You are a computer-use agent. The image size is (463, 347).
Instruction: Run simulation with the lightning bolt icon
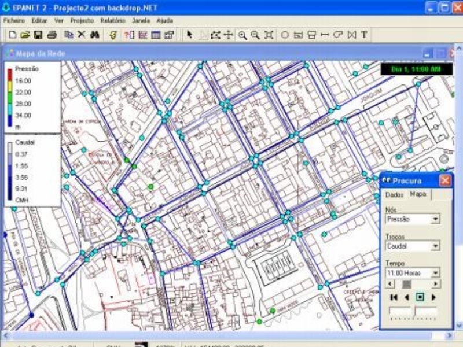(x=113, y=35)
